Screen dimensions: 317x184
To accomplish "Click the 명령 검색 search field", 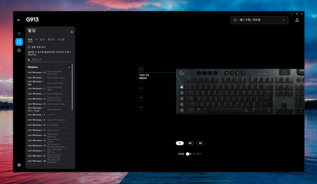I will (x=50, y=59).
